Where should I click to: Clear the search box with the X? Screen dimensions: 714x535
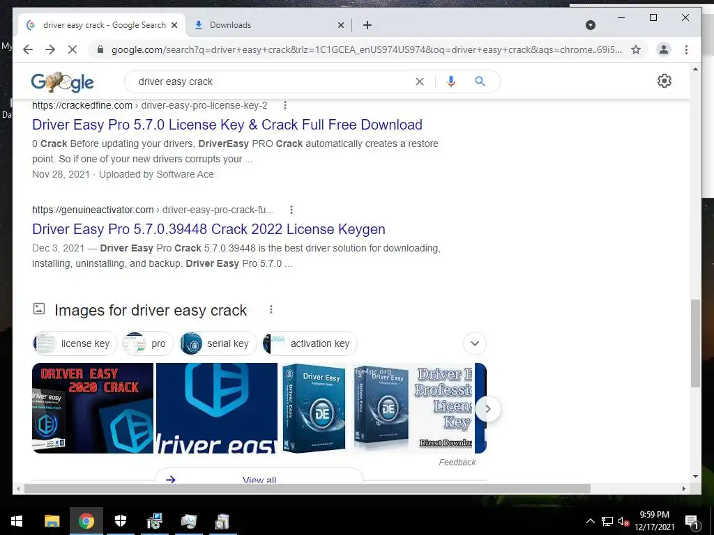[419, 82]
